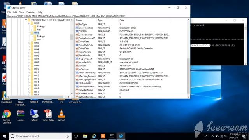Select the NetLuidIndex value icon
This screenshot has height=140, width=249.
(x=77, y=83)
